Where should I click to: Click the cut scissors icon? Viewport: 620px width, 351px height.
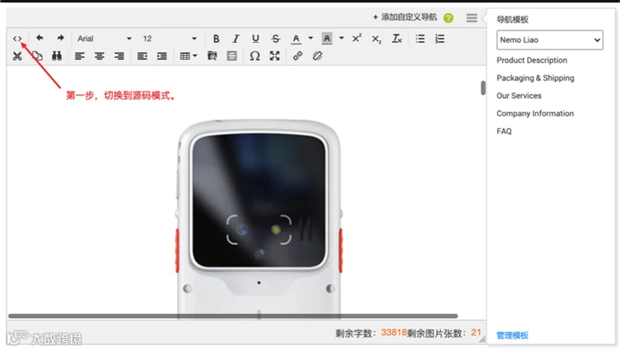pos(17,56)
